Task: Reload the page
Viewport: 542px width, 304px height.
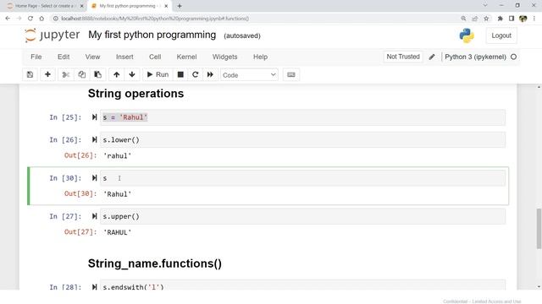Action: [x=30, y=19]
